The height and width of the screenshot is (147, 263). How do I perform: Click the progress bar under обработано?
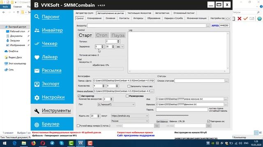point(101,69)
